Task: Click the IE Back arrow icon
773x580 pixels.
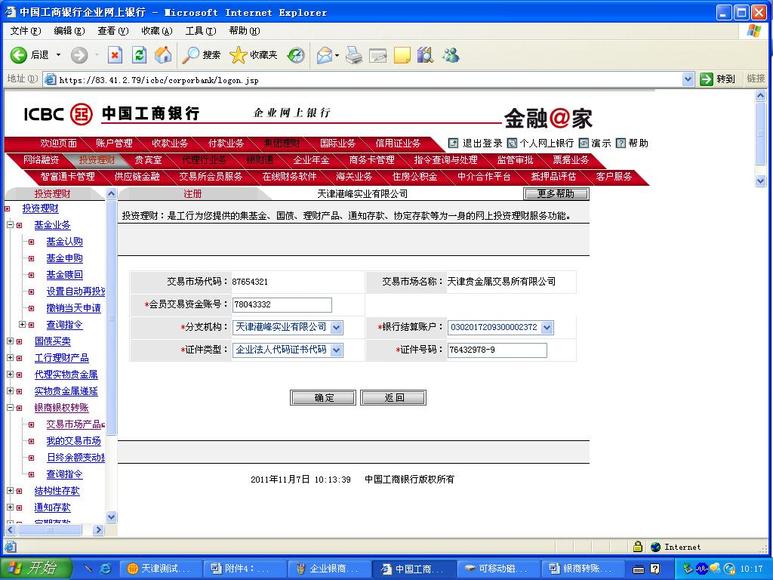Action: click(19, 54)
